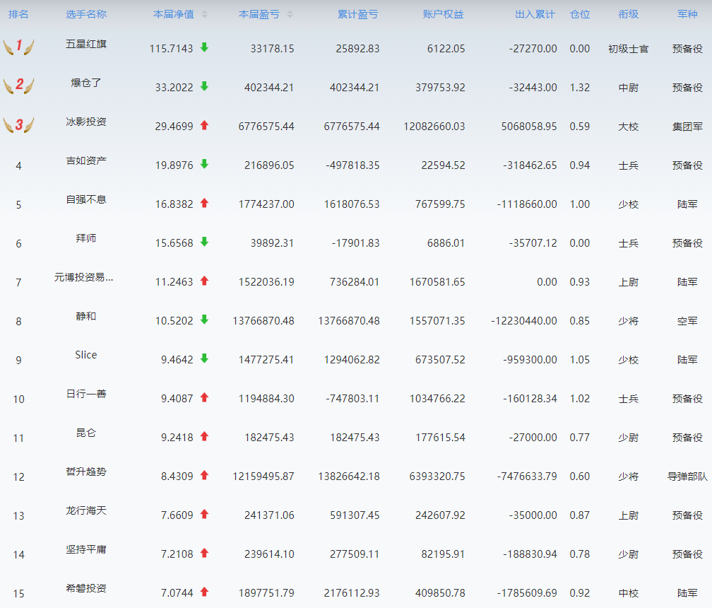Click green down arrow beside 10.5202
Image resolution: width=712 pixels, height=608 pixels.
coord(204,319)
